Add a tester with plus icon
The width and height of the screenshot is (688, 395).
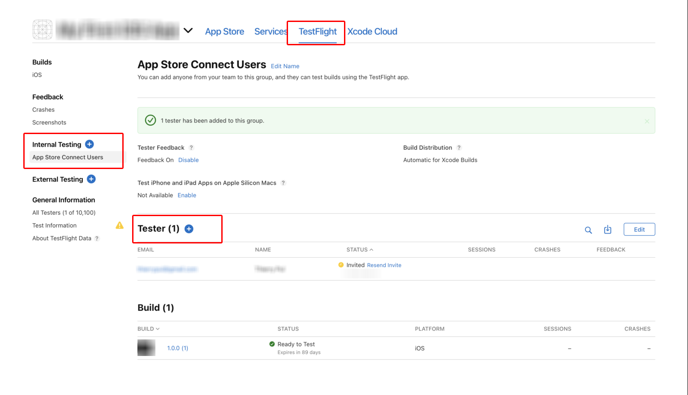(x=189, y=229)
